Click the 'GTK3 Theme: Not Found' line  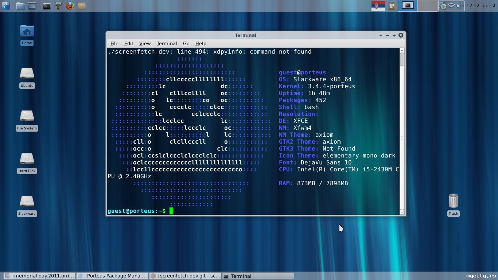click(x=317, y=149)
